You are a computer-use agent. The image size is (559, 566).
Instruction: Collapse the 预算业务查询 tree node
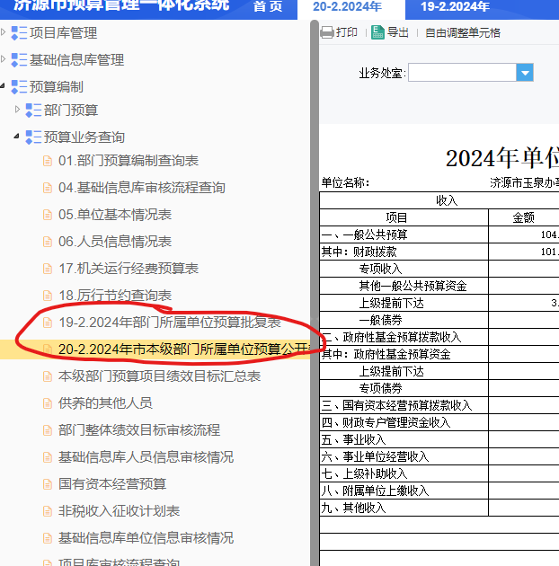coord(16,136)
